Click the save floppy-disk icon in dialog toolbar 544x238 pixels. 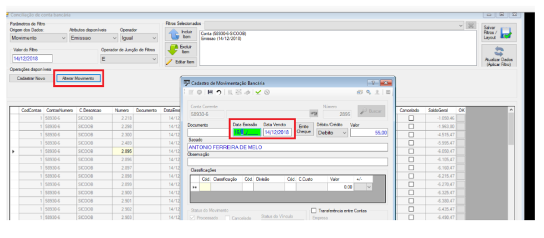click(210, 92)
